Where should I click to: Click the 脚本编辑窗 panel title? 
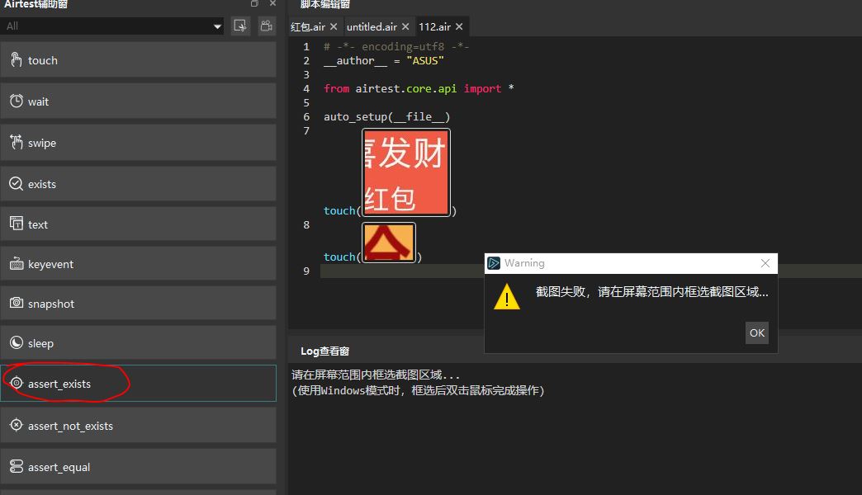(324, 4)
